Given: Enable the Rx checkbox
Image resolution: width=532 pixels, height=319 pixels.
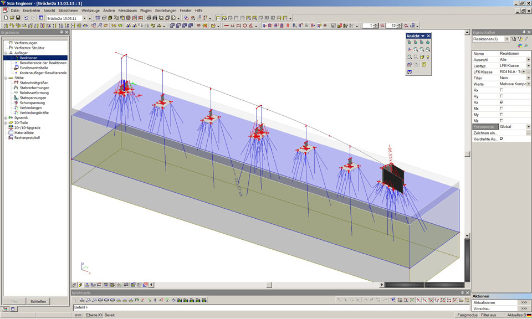Looking at the screenshot, I should [501, 90].
